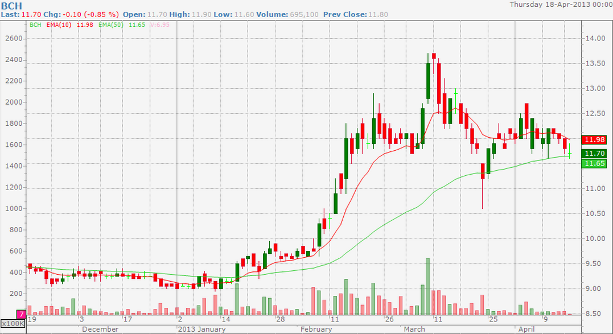613x334 pixels.
Task: Click the light green 11.65 EMA tag
Action: tap(594, 163)
